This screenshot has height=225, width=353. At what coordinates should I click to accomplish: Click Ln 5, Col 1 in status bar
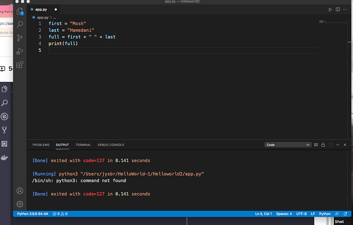[x=263, y=214]
